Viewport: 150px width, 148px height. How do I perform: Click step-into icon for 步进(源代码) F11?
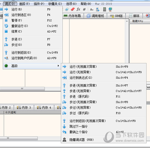(x=64, y=96)
